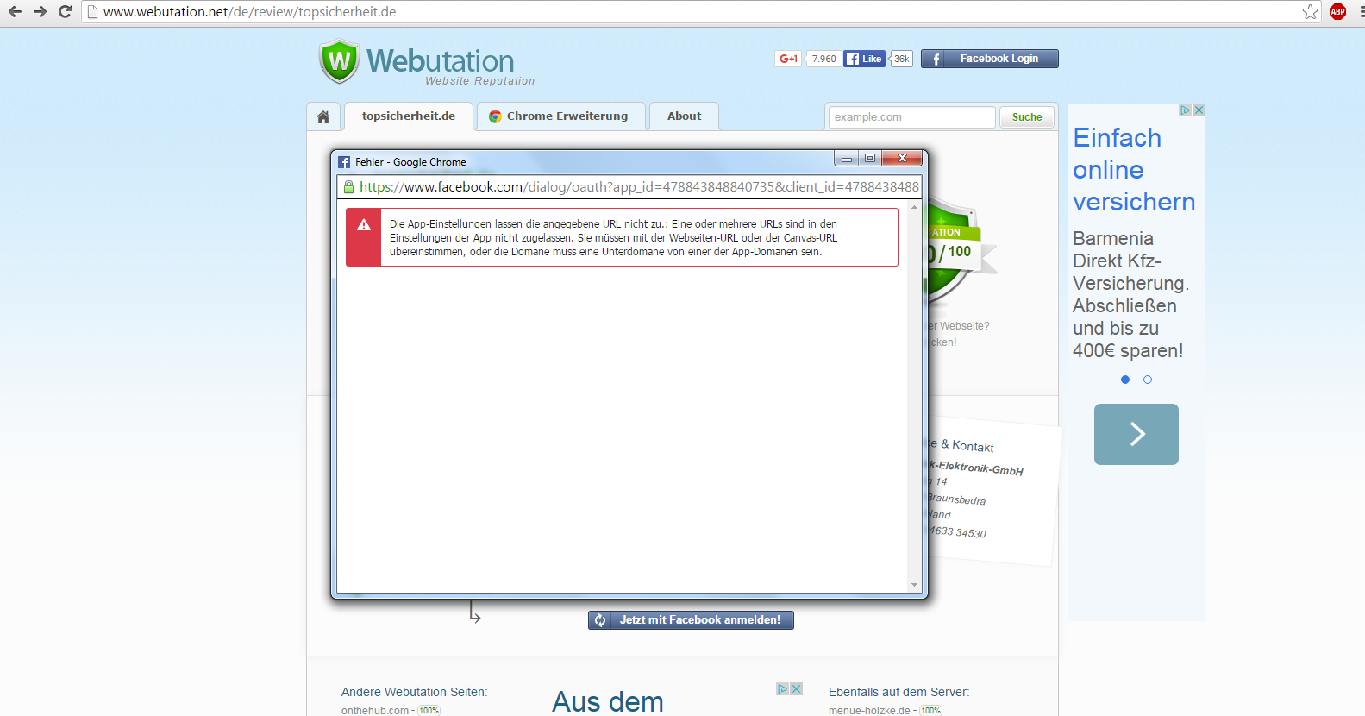This screenshot has width=1365, height=716.
Task: Click the bottom AdChoices triangle icon
Action: click(783, 689)
